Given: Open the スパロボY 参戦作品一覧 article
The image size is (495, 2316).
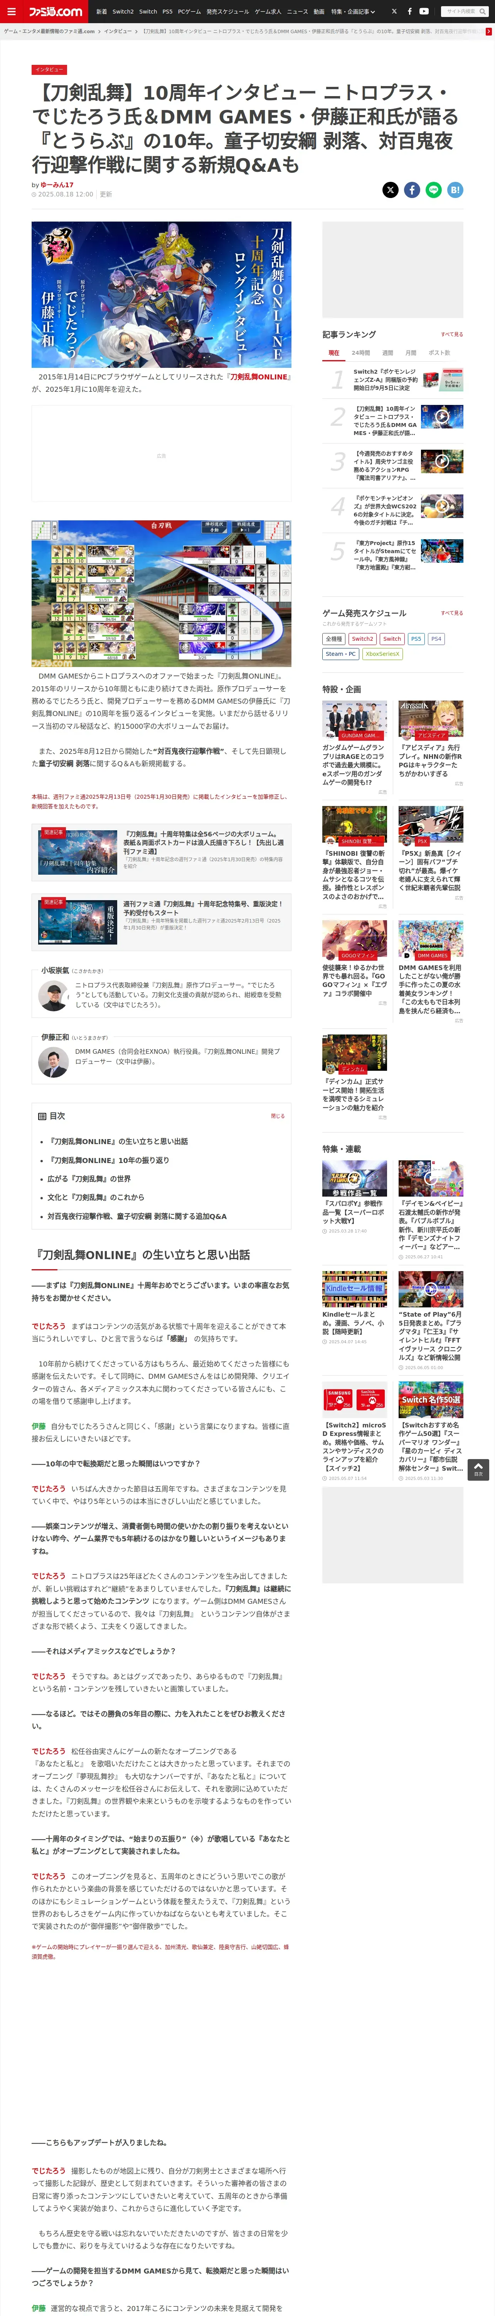Looking at the screenshot, I should pos(355,1197).
